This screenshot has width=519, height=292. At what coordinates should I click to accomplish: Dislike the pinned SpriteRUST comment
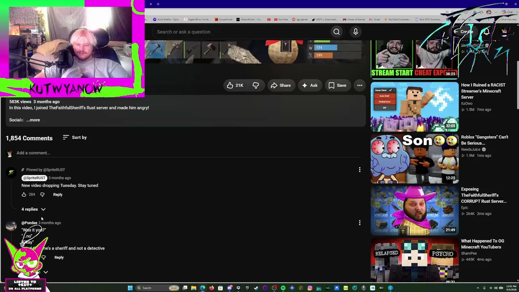(42, 195)
